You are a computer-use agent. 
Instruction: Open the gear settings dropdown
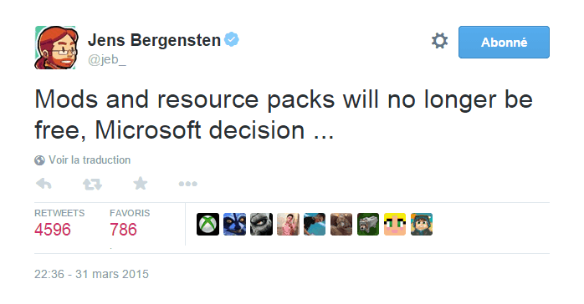pyautogui.click(x=439, y=41)
